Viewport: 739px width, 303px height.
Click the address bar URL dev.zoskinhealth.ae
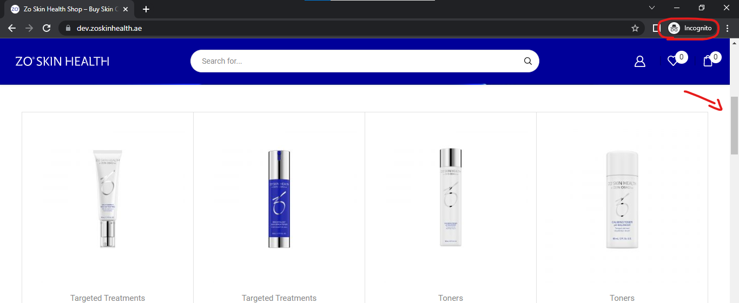coord(109,28)
